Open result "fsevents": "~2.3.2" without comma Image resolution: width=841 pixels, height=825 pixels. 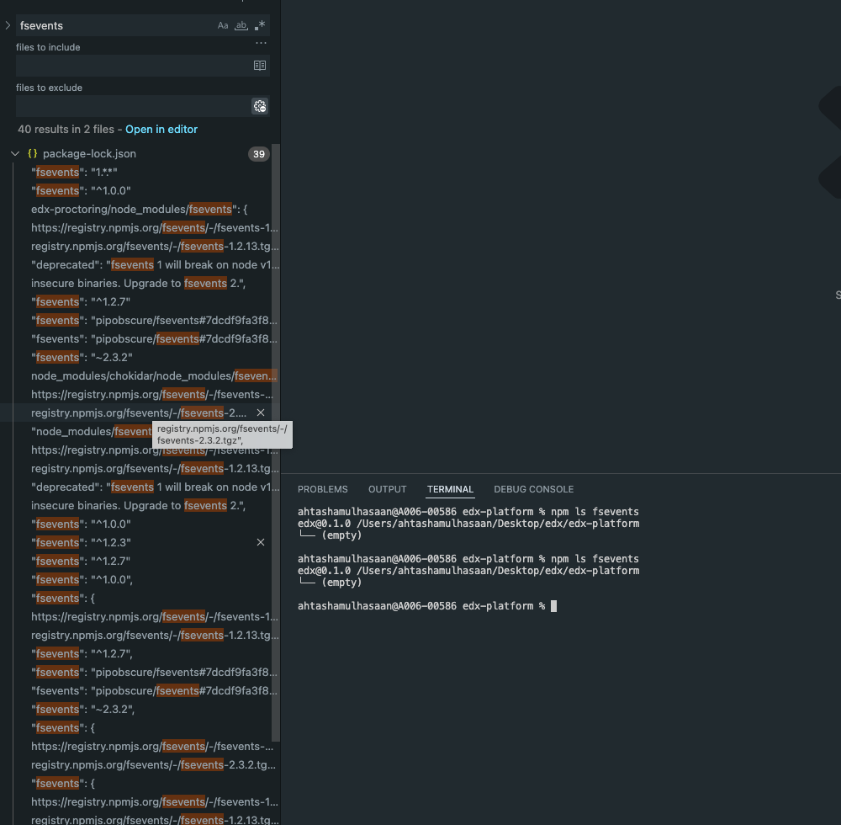(x=82, y=358)
